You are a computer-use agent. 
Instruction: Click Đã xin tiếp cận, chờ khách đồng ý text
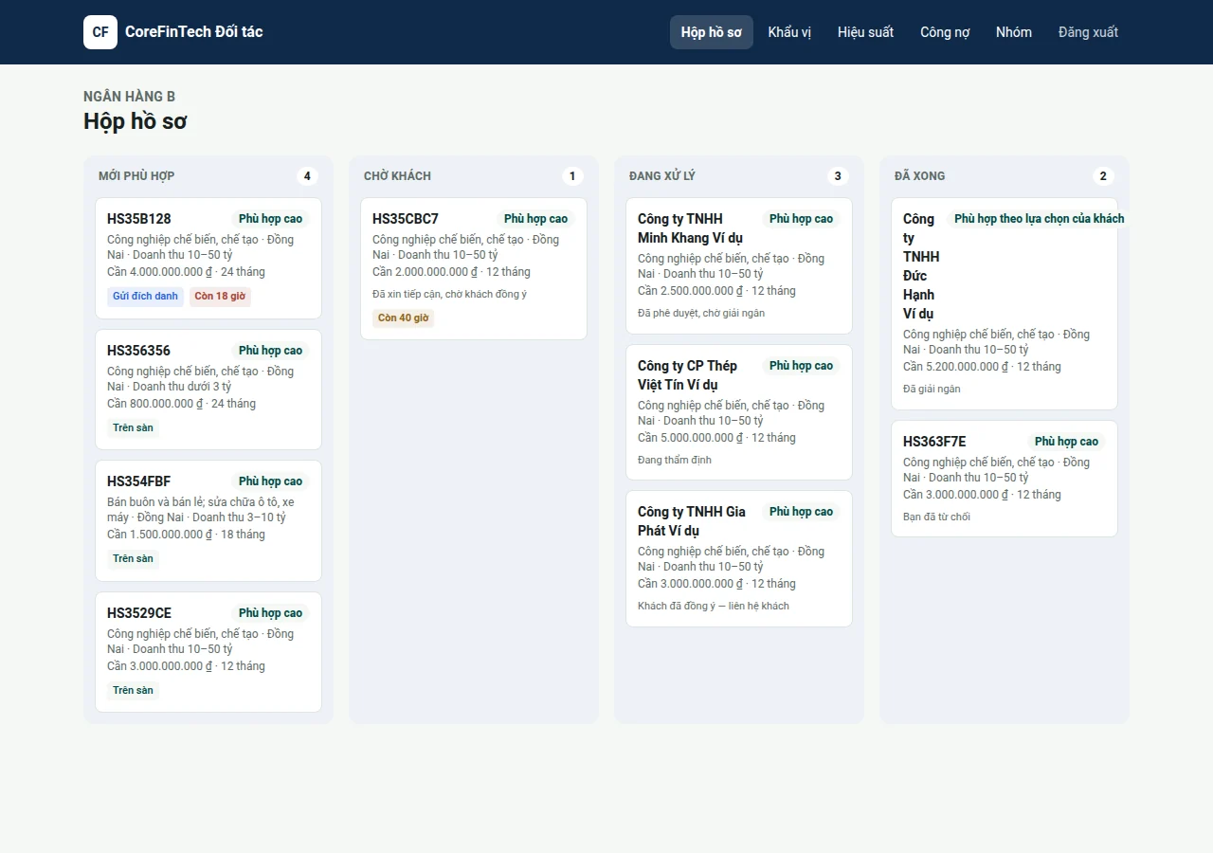[449, 295]
